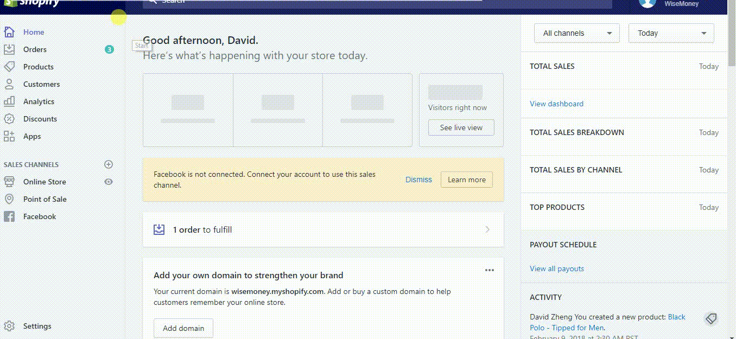
Task: Click the Orders inbox icon
Action: pyautogui.click(x=9, y=49)
